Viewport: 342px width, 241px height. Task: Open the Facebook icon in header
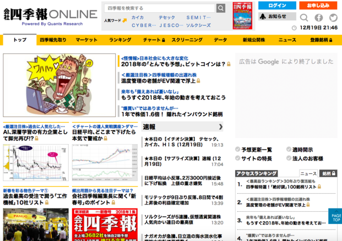(x=319, y=18)
